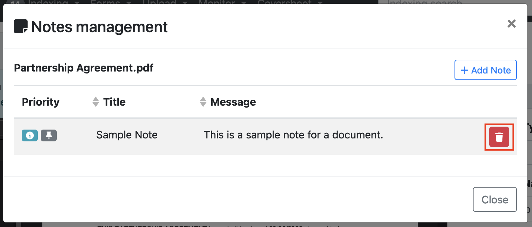Click the blue info priority badge
This screenshot has width=532, height=227.
click(x=30, y=135)
